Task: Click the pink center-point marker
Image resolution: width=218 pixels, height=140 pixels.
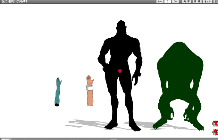Action: [x=120, y=71]
